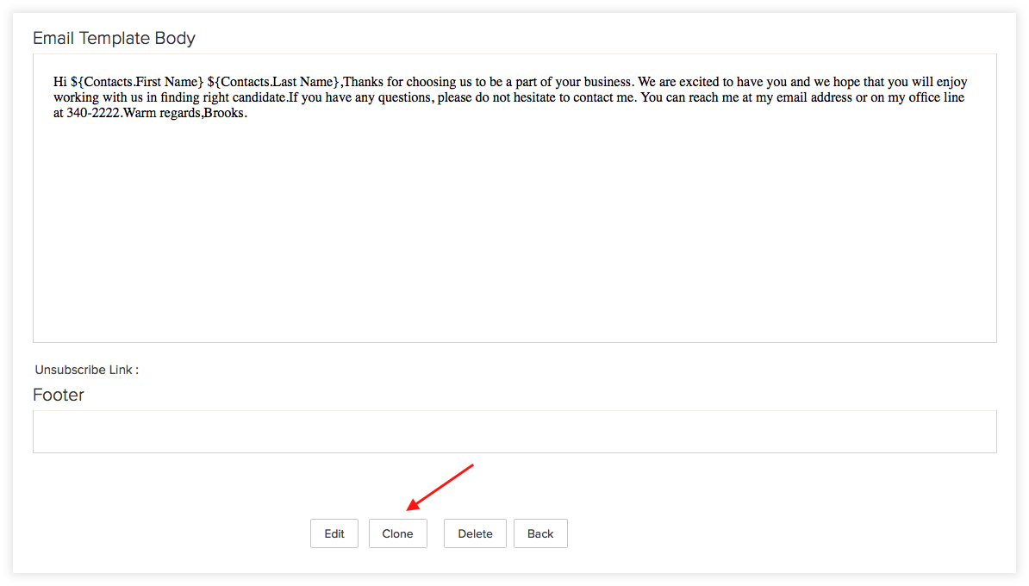This screenshot has width=1029, height=586.
Task: Click the greeting word 'Hi' in body
Action: (x=60, y=82)
